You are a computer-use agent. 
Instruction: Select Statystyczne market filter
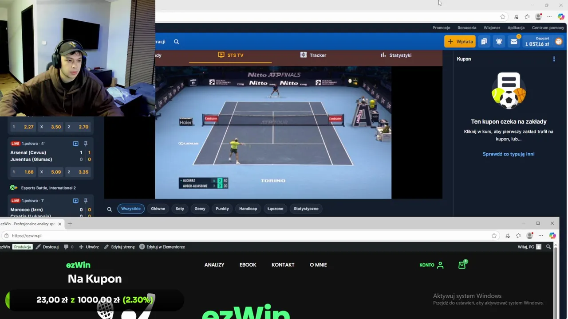pos(306,209)
